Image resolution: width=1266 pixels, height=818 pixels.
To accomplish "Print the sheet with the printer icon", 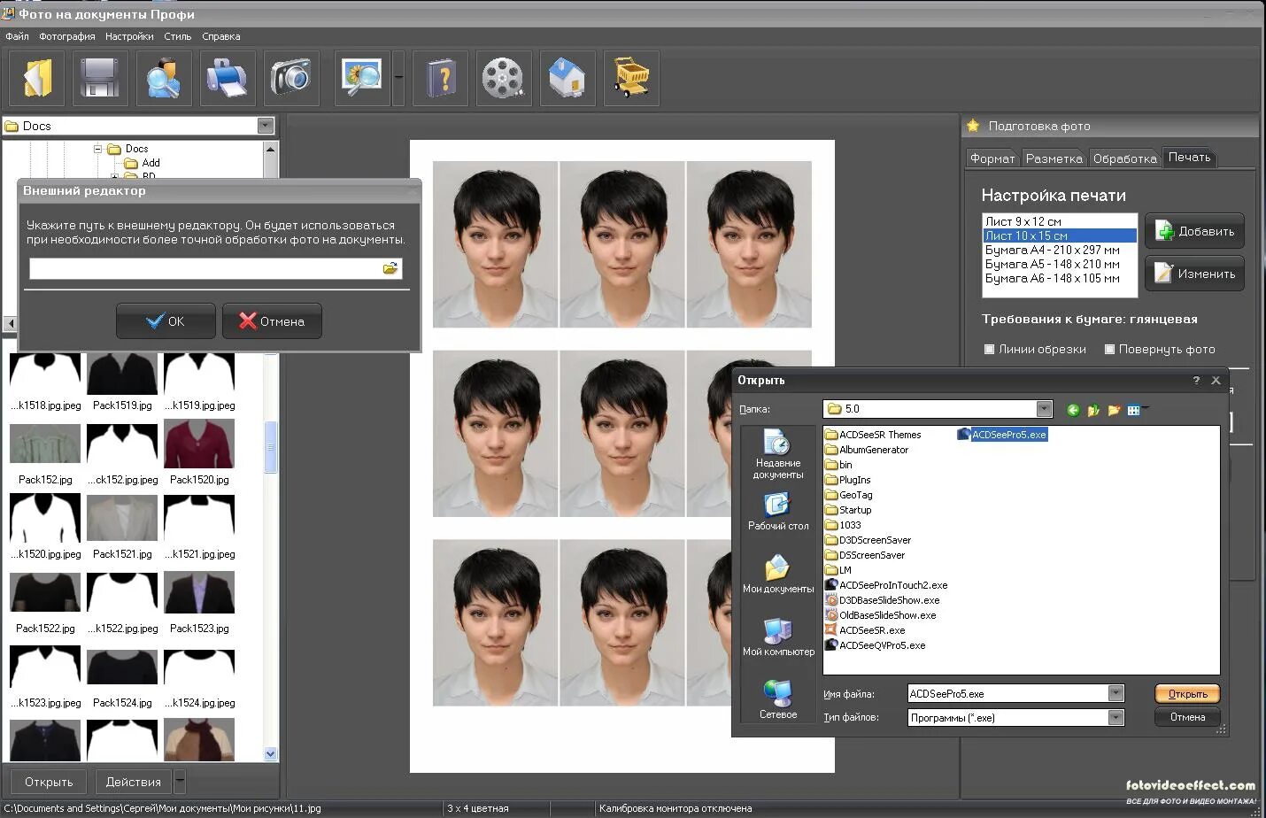I will 228,78.
